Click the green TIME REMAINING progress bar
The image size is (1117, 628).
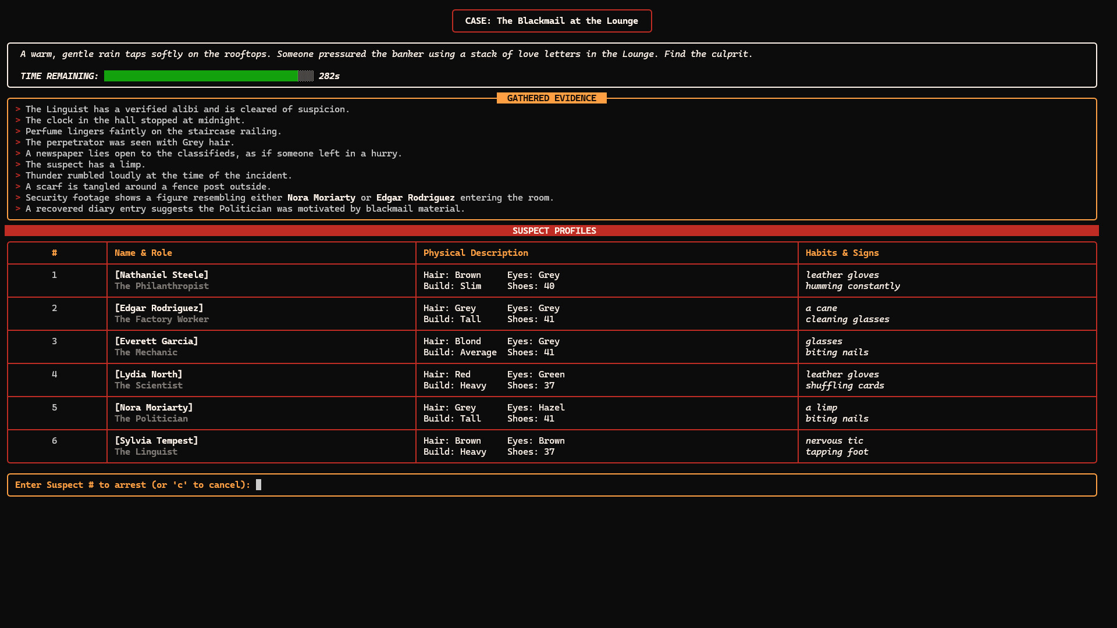[201, 76]
